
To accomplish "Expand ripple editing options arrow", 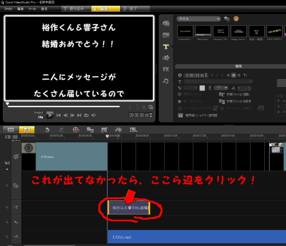I will [x=7, y=169].
